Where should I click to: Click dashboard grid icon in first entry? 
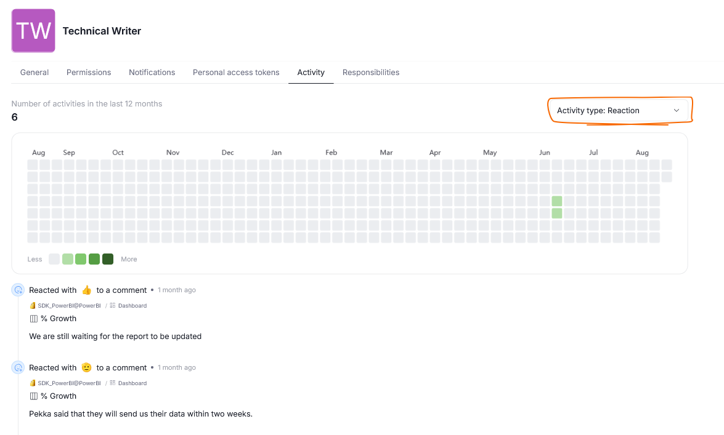(x=113, y=305)
